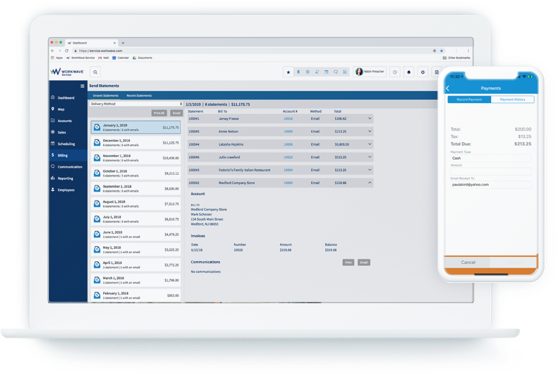Image resolution: width=557 pixels, height=374 pixels.
Task: Expand Latasha Hopkins statement details
Action: coord(370,144)
